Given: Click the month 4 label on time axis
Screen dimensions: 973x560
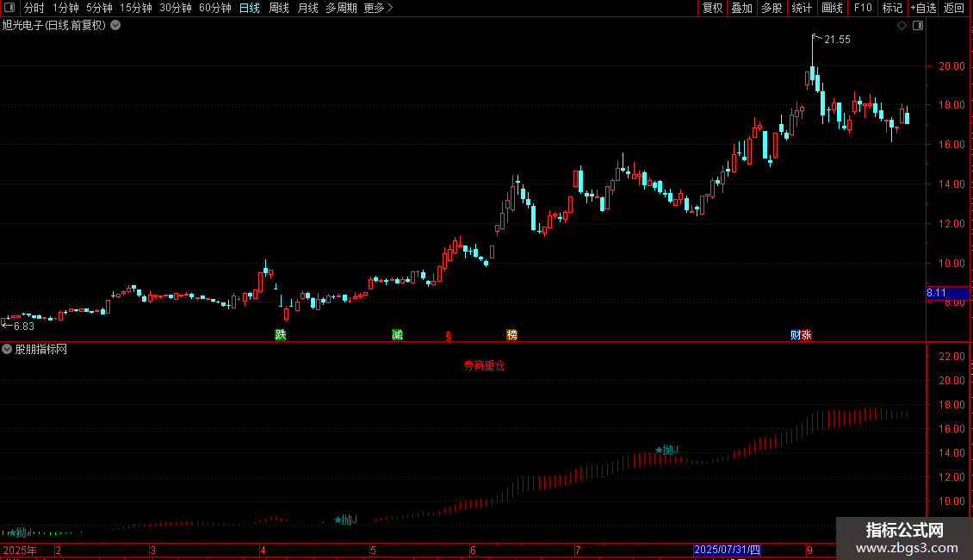Looking at the screenshot, I should pyautogui.click(x=263, y=550).
